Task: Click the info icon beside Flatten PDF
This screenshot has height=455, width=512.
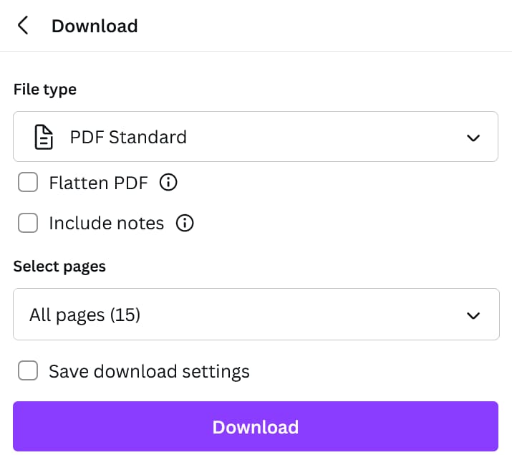Action: 168,183
